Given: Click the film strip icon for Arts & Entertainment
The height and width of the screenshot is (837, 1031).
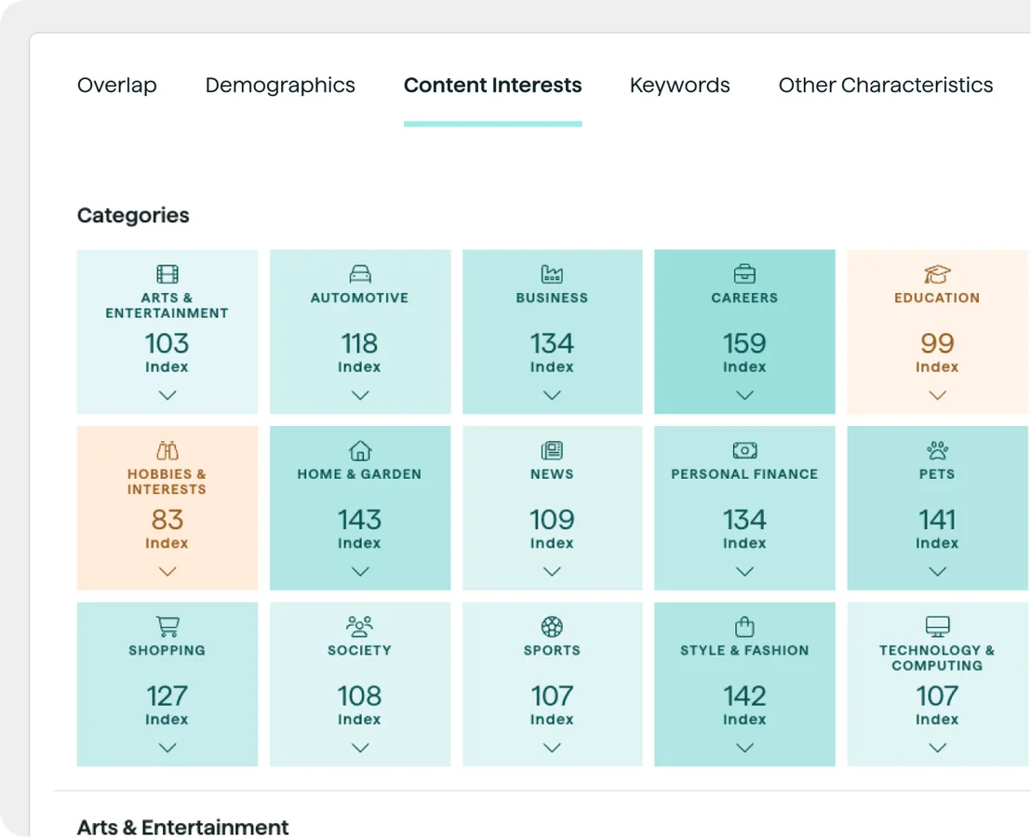Looking at the screenshot, I should pyautogui.click(x=167, y=274).
